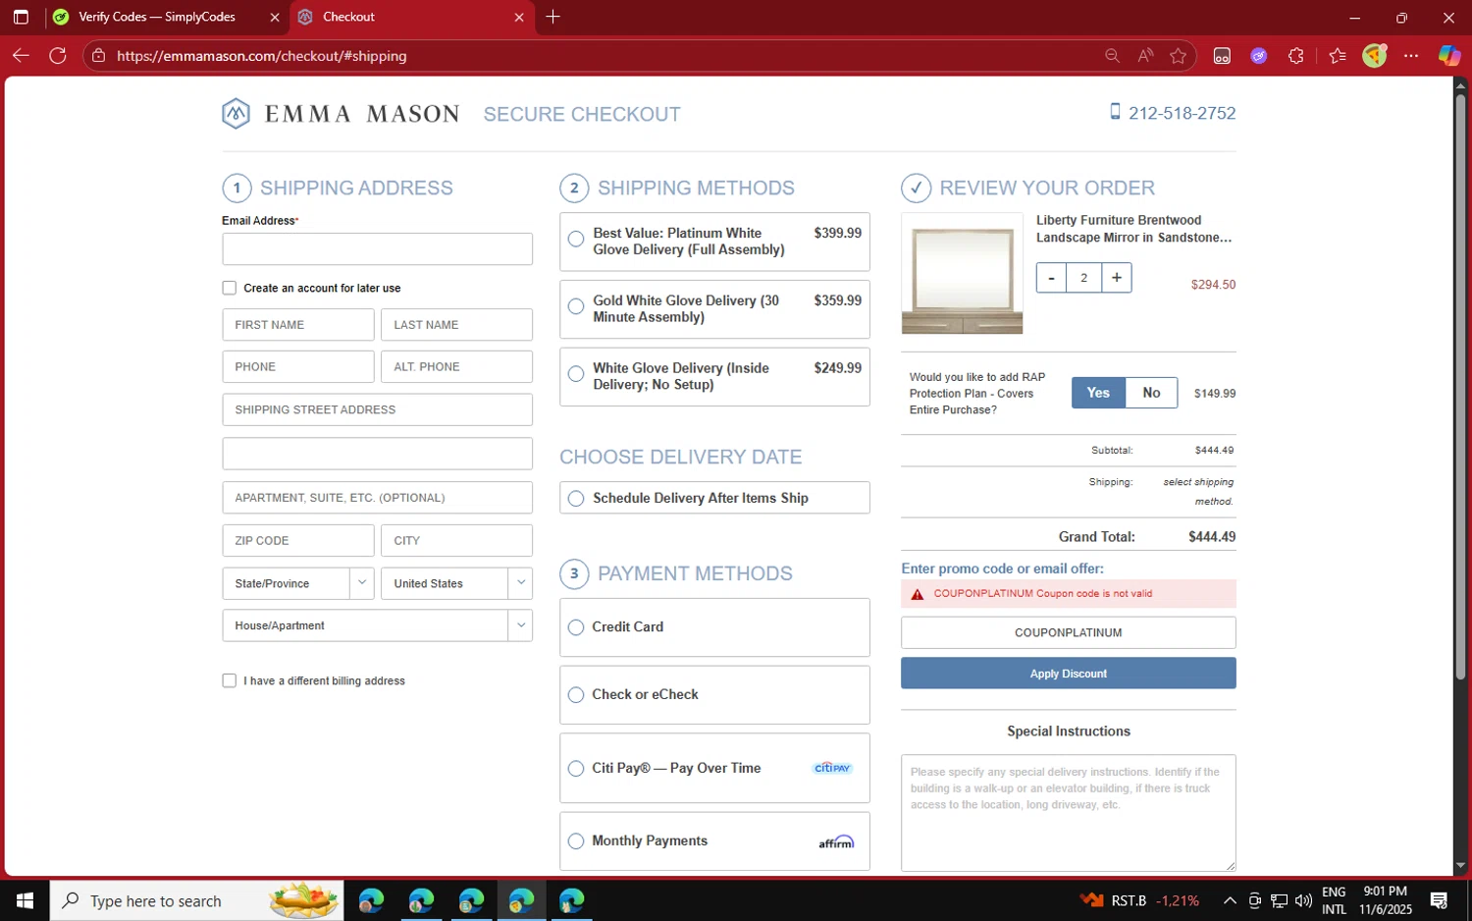Focus the Shipping Street Address field
1472x921 pixels.
[377, 409]
